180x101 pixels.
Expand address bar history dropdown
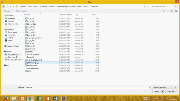tap(145, 6)
